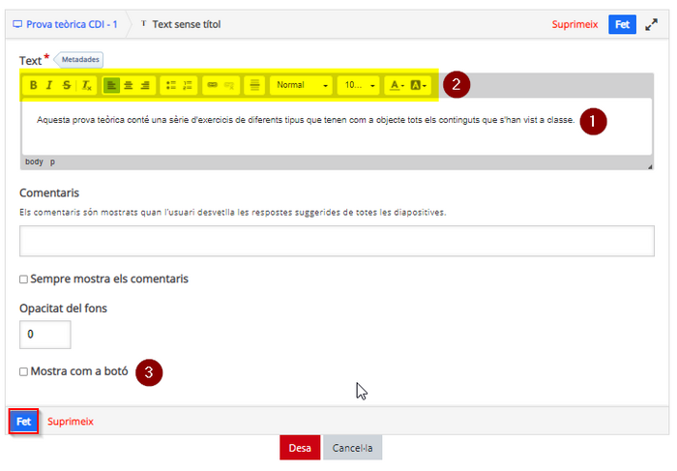The image size is (677, 471).
Task: Insert a link with the link icon
Action: [x=212, y=85]
